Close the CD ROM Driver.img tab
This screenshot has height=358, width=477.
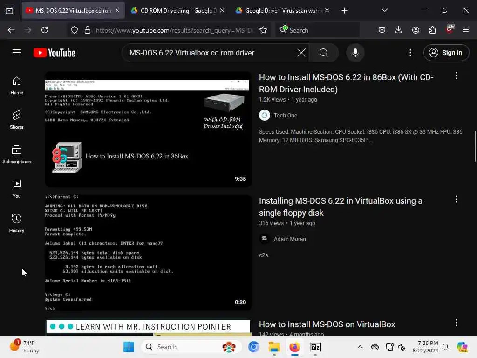point(222,10)
